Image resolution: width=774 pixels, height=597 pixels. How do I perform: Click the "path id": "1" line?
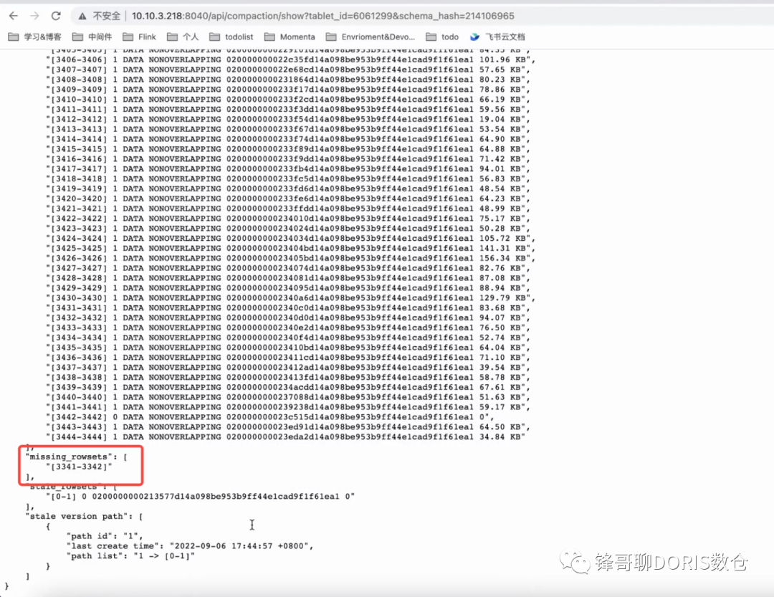(x=105, y=536)
